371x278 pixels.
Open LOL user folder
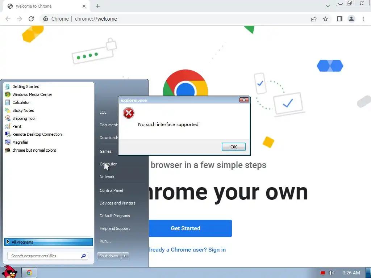[x=103, y=112]
